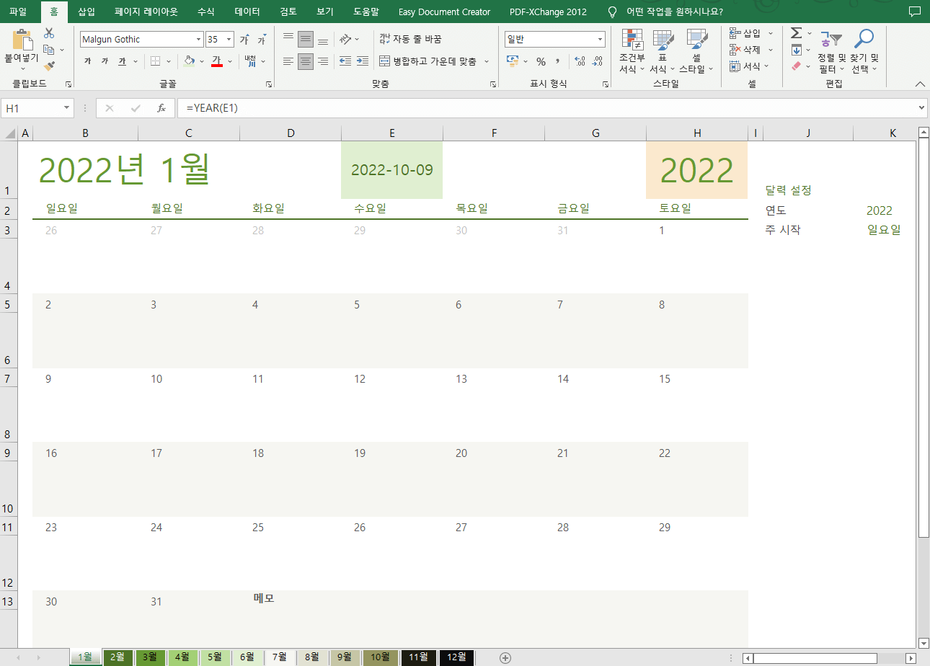The height and width of the screenshot is (666, 930).
Task: Click the vertical scrollbar down arrow
Action: (x=924, y=643)
